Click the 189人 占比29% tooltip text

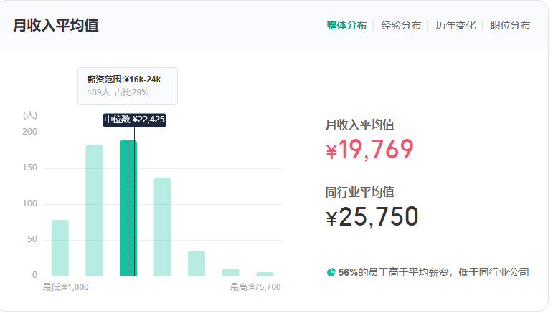[x=119, y=93]
